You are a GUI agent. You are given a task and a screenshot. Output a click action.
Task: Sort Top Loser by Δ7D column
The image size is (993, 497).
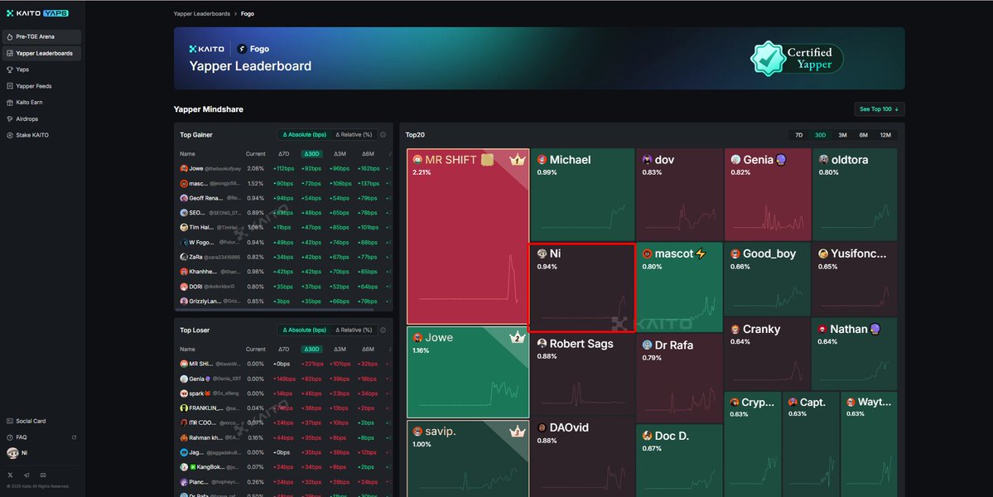[x=284, y=349]
